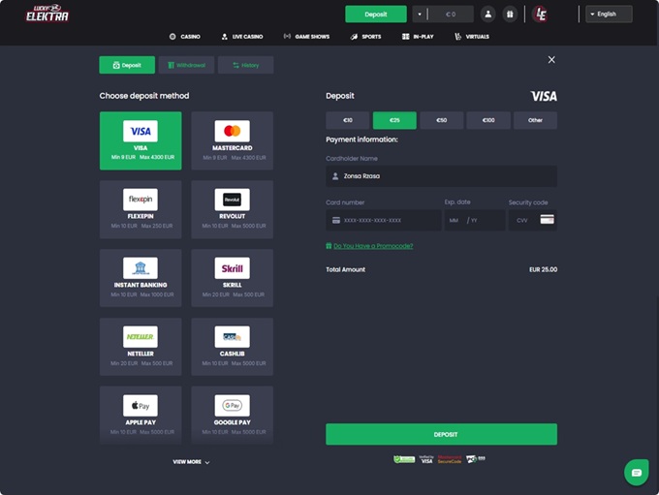Viewport: 659px width, 495px height.
Task: Switch to the History tab
Action: tap(246, 65)
